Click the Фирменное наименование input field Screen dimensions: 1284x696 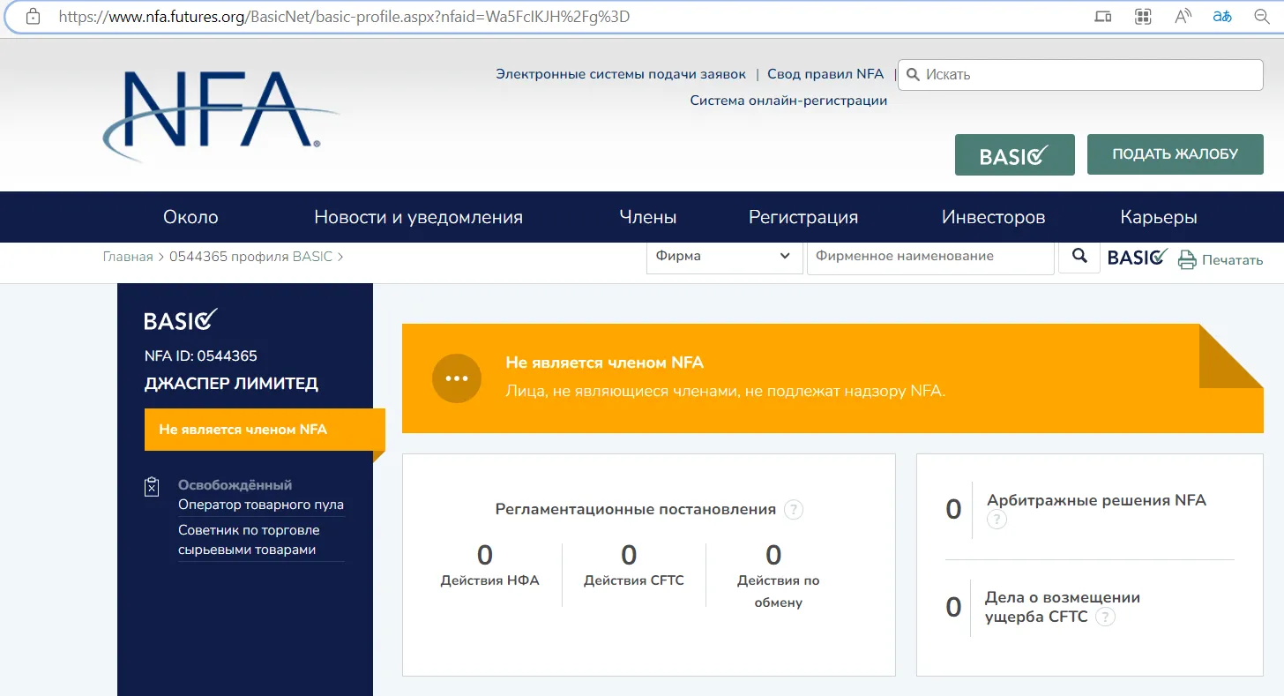(x=930, y=256)
